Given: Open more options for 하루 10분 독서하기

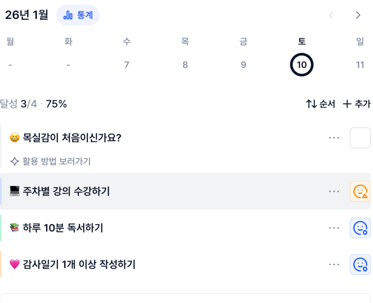Looking at the screenshot, I should click(334, 228).
